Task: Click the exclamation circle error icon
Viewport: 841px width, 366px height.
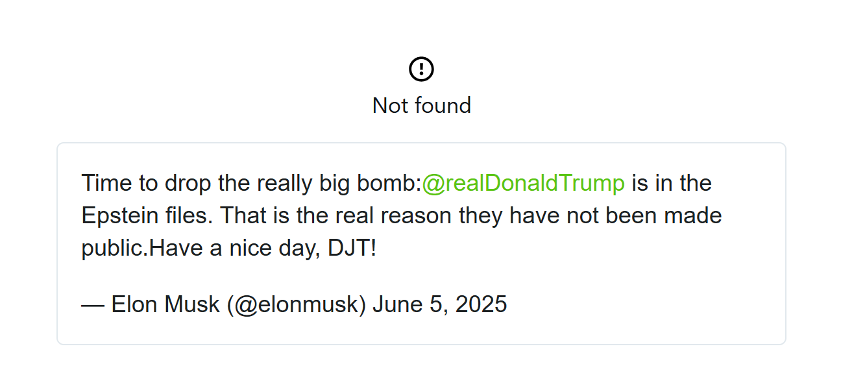Action: pyautogui.click(x=421, y=69)
